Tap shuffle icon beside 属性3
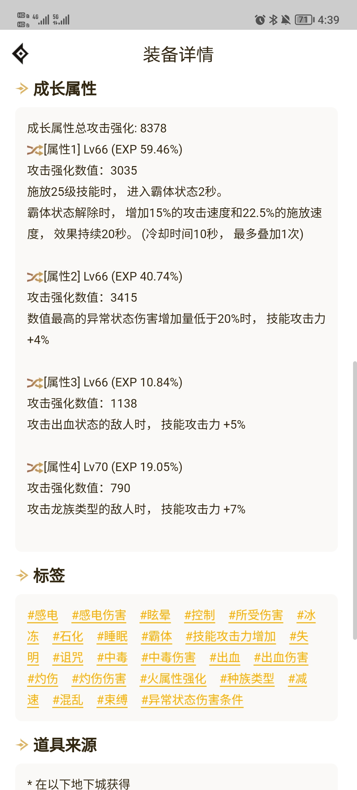357x790 pixels. [35, 383]
